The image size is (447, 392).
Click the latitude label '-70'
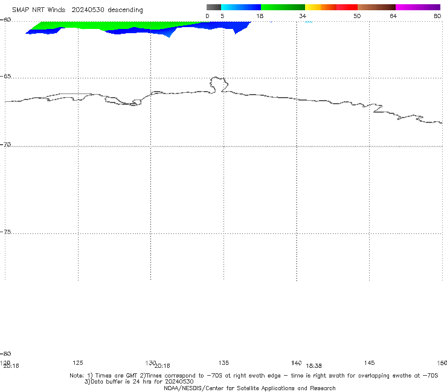pos(5,145)
